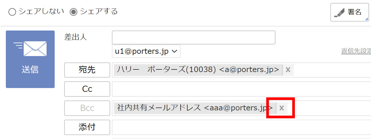Click the 宛先 recipient button
Image resolution: width=371 pixels, height=139 pixels.
coord(87,70)
